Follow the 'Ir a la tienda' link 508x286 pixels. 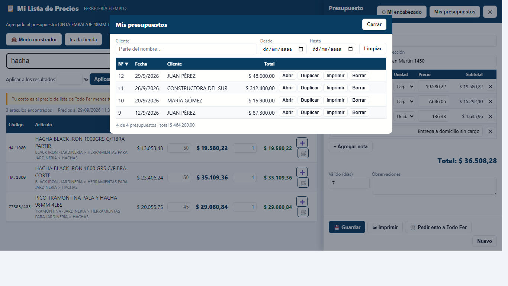click(x=83, y=39)
